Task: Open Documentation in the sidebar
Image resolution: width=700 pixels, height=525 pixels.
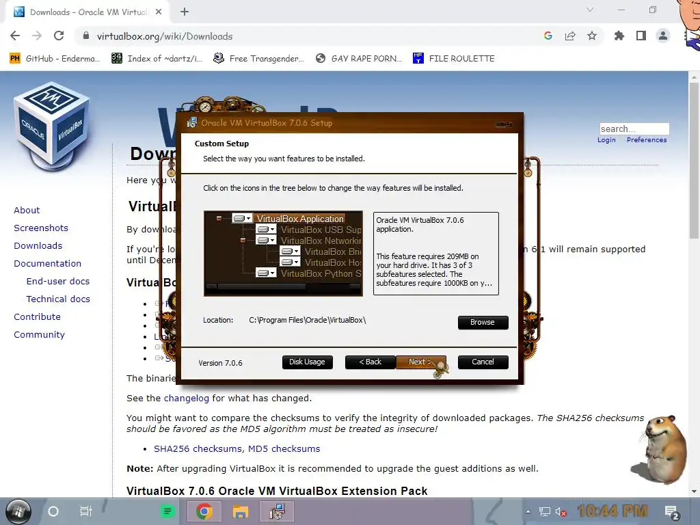Action: point(47,264)
